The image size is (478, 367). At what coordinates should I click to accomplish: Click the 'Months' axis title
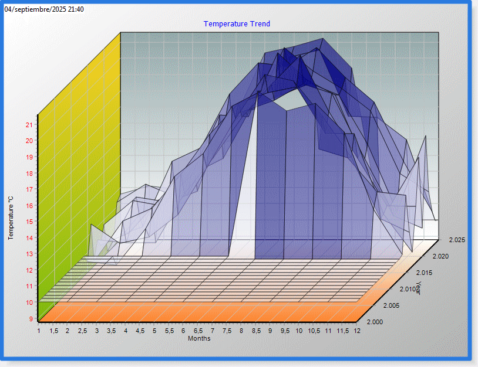coord(199,338)
